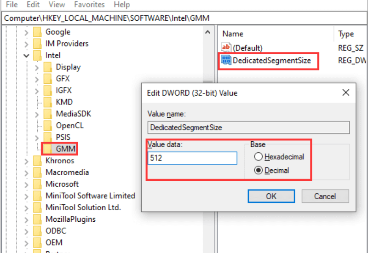
Task: Click the MozillaPlugins folder icon
Action: click(38, 219)
